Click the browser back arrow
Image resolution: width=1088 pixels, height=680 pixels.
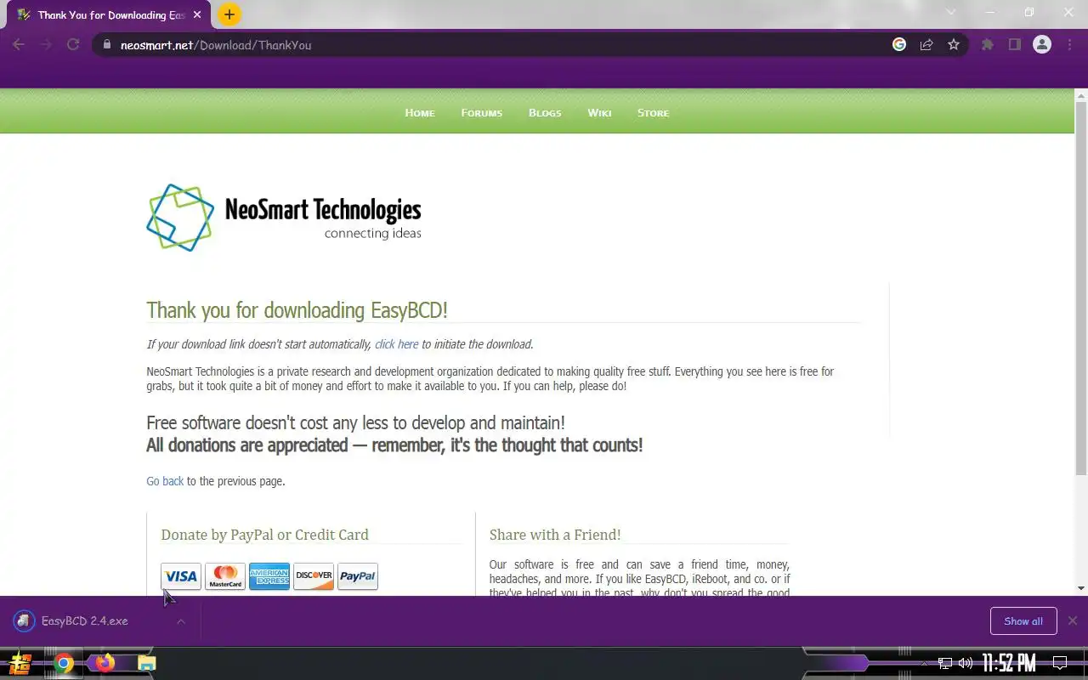pyautogui.click(x=19, y=45)
